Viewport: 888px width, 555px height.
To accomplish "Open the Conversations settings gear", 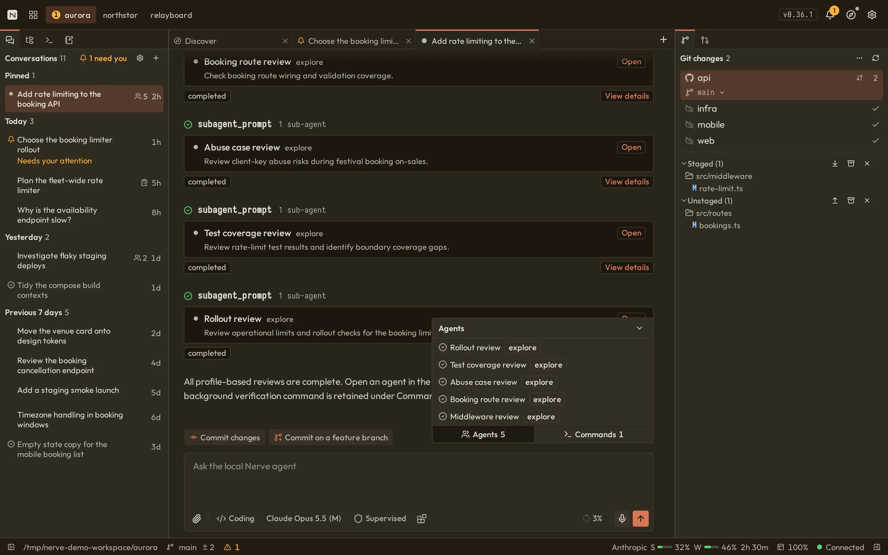I will coord(140,58).
